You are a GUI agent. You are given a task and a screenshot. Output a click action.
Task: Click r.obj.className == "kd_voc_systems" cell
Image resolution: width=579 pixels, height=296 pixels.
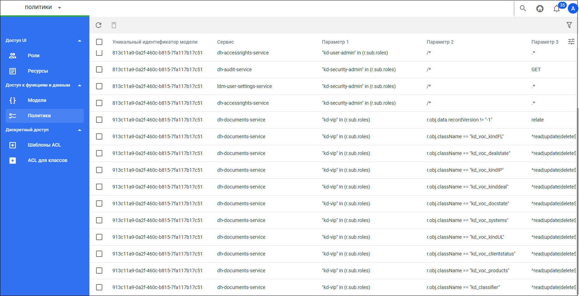(x=467, y=220)
